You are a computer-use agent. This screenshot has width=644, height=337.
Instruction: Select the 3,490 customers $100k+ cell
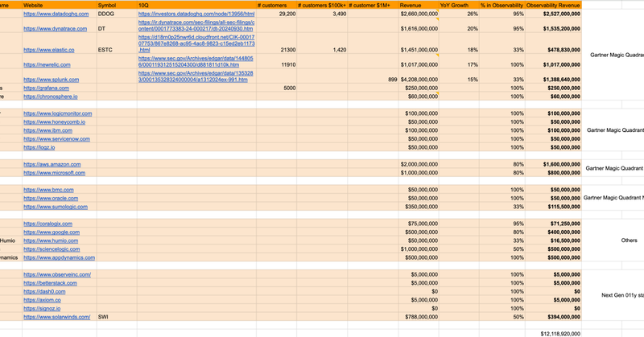(x=322, y=14)
